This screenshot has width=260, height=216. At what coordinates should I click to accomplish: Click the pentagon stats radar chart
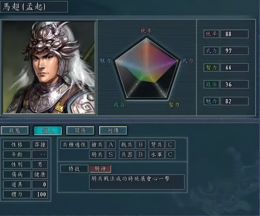point(146,68)
